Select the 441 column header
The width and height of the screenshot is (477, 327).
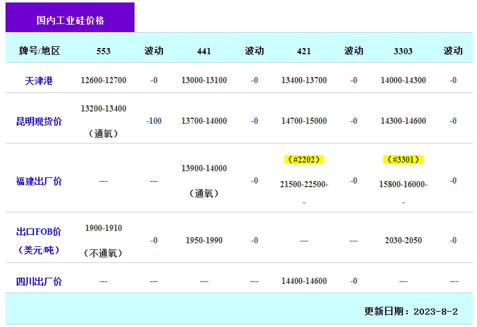[x=204, y=51]
